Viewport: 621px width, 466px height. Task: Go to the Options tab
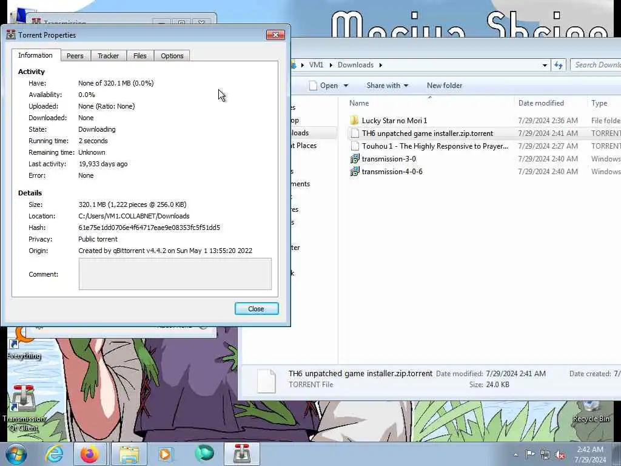coord(172,56)
